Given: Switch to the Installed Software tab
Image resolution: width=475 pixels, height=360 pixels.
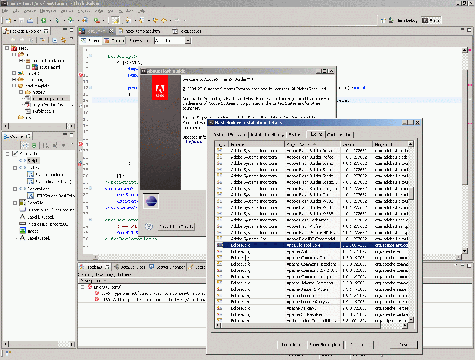Looking at the screenshot, I should pyautogui.click(x=230, y=135).
